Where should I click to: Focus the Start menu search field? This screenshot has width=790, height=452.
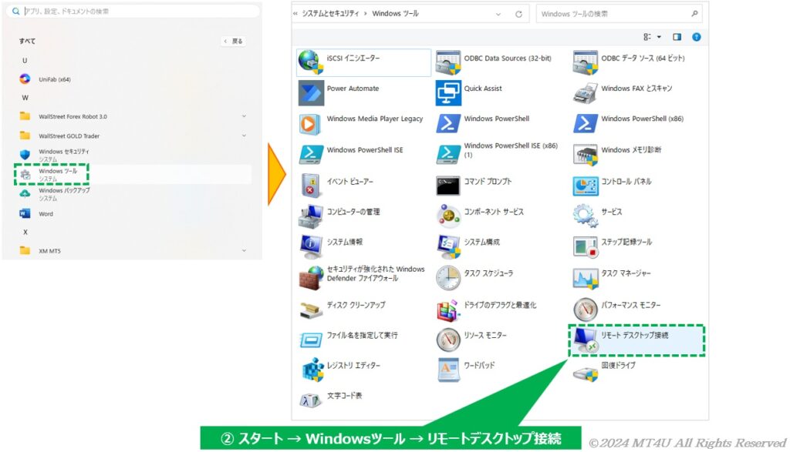(133, 11)
